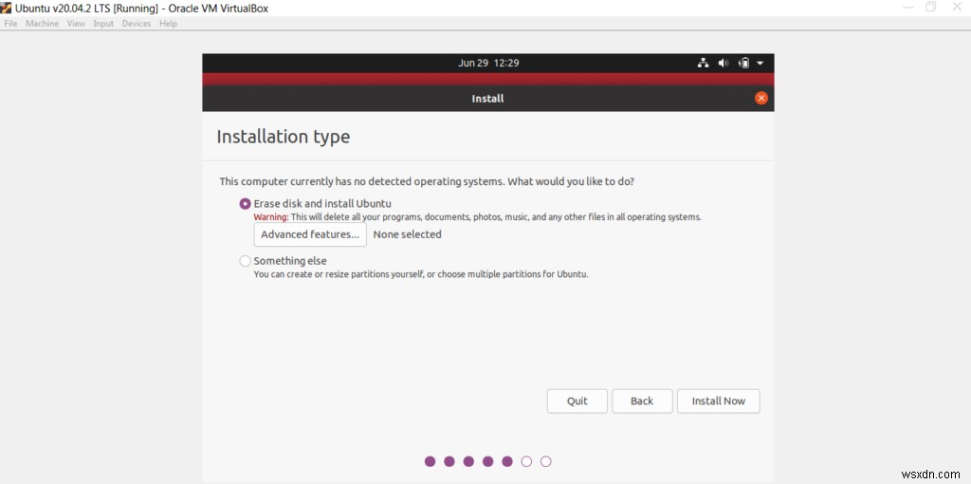Image resolution: width=971 pixels, height=484 pixels.
Task: Click Install Now
Action: [719, 400]
